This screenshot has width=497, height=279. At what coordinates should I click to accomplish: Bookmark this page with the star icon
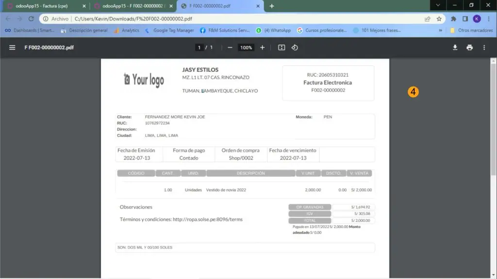coord(439,19)
